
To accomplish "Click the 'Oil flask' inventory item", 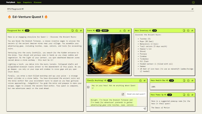I will click(x=144, y=61).
